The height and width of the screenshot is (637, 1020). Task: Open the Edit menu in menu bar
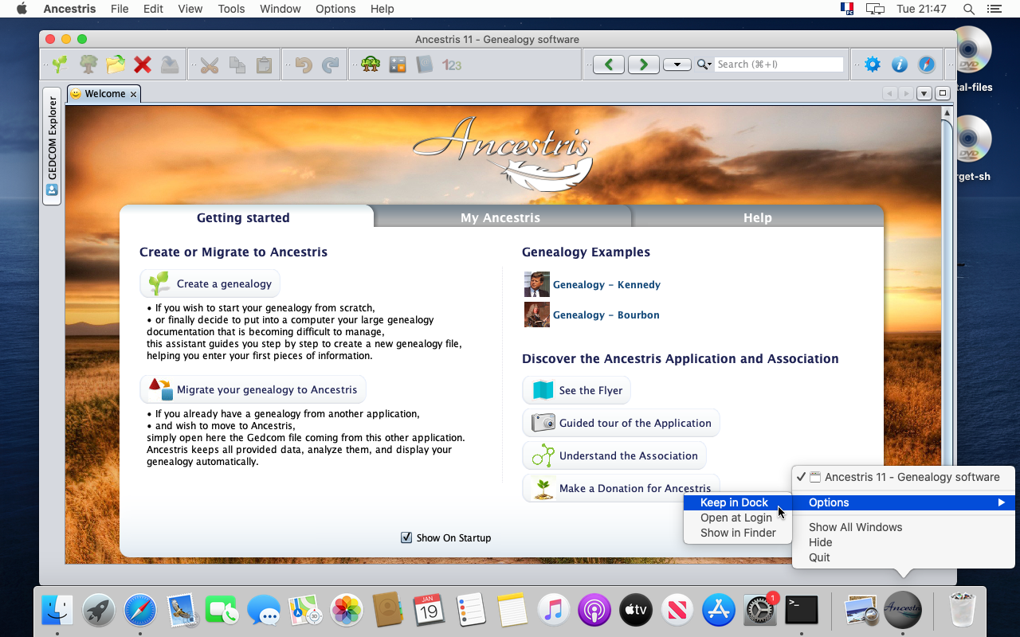(x=153, y=9)
